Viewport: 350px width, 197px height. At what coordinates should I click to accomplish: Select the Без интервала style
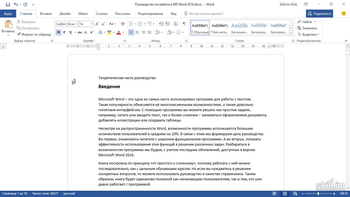tap(220, 28)
